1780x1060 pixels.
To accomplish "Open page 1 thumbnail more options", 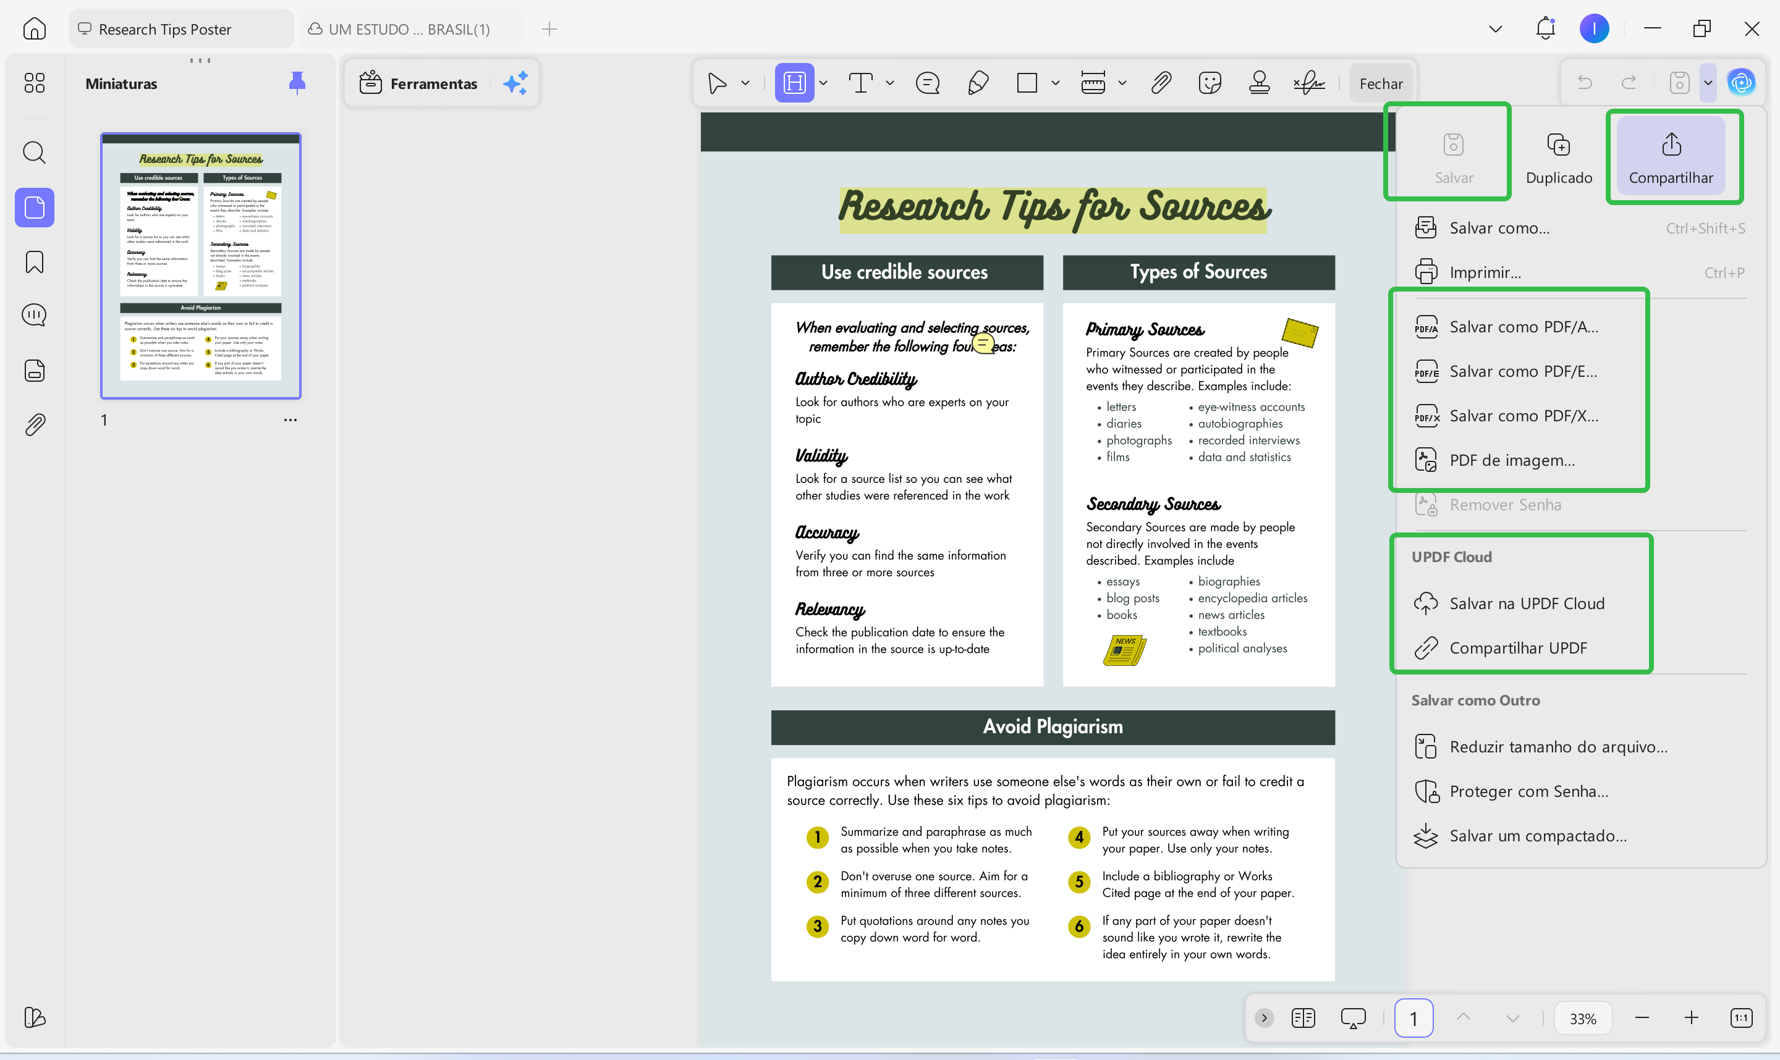I will (290, 420).
